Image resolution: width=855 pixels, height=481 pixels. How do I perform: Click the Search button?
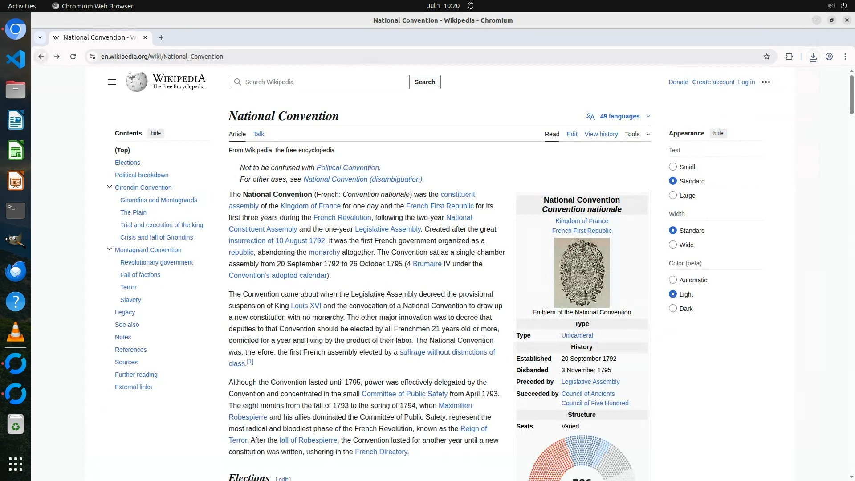[424, 82]
